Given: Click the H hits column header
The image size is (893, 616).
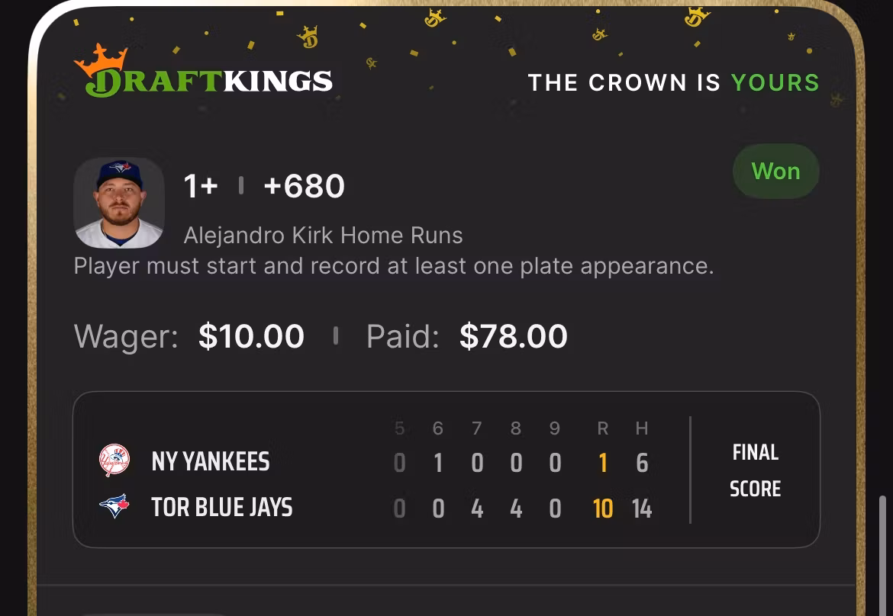Looking at the screenshot, I should click(x=642, y=428).
